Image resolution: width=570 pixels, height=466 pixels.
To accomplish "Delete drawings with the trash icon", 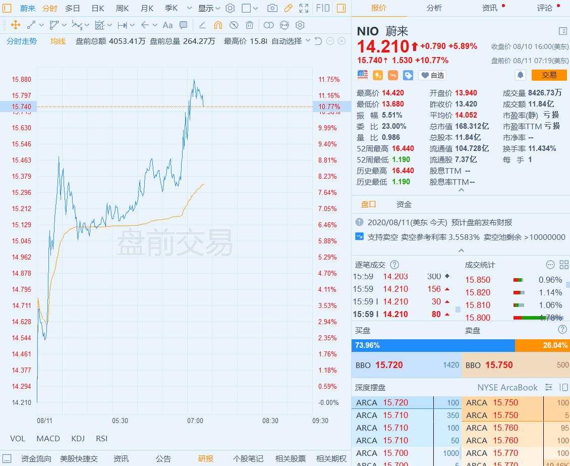I will click(249, 25).
